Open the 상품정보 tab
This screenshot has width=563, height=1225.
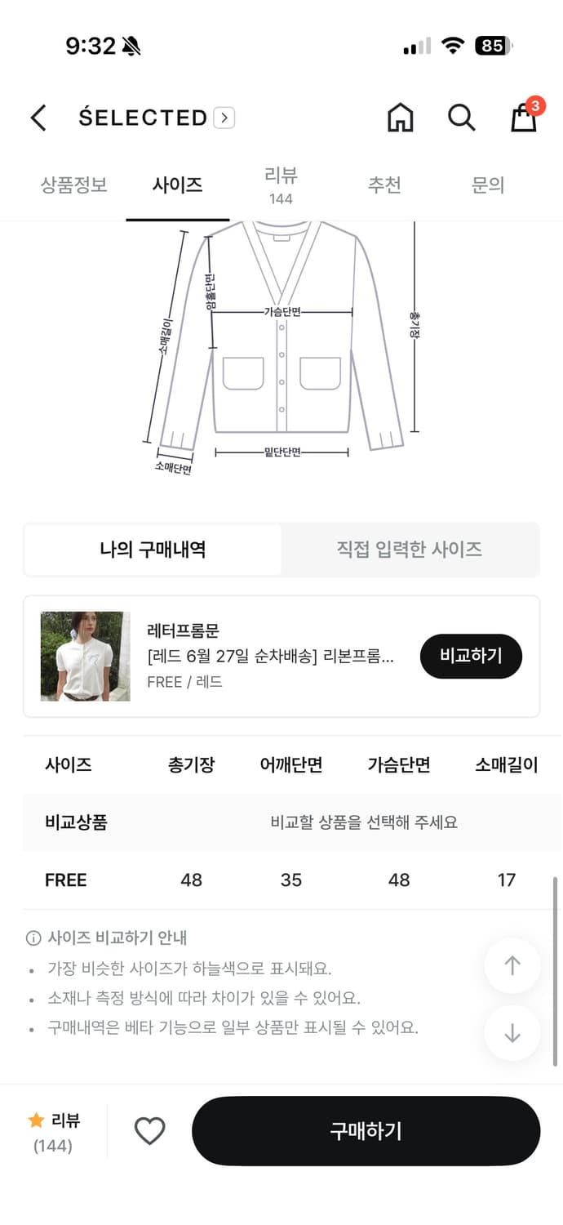point(73,185)
